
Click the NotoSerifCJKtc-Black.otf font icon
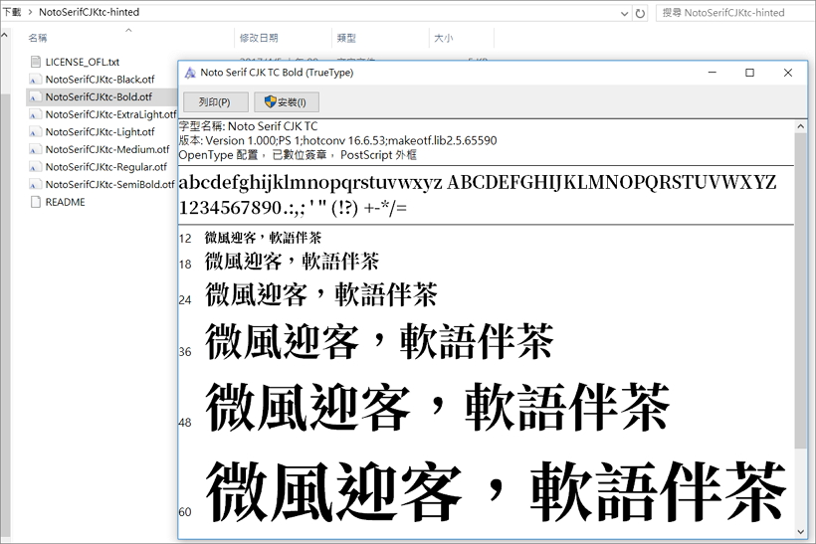pyautogui.click(x=36, y=80)
